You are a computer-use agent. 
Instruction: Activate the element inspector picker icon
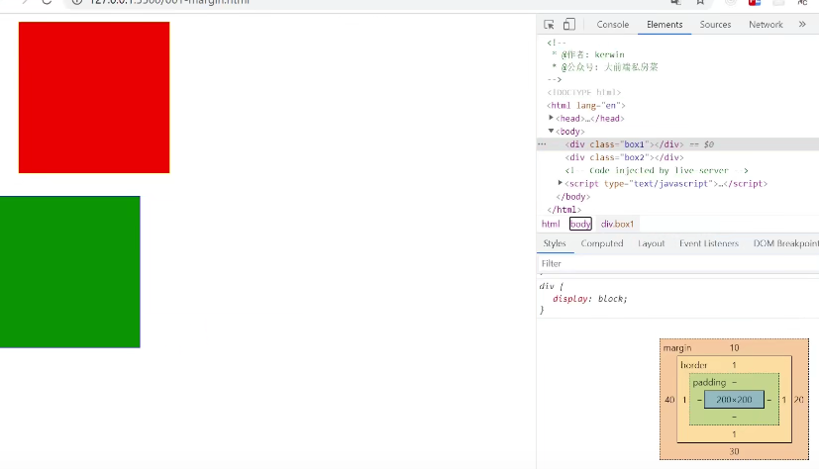pyautogui.click(x=549, y=25)
